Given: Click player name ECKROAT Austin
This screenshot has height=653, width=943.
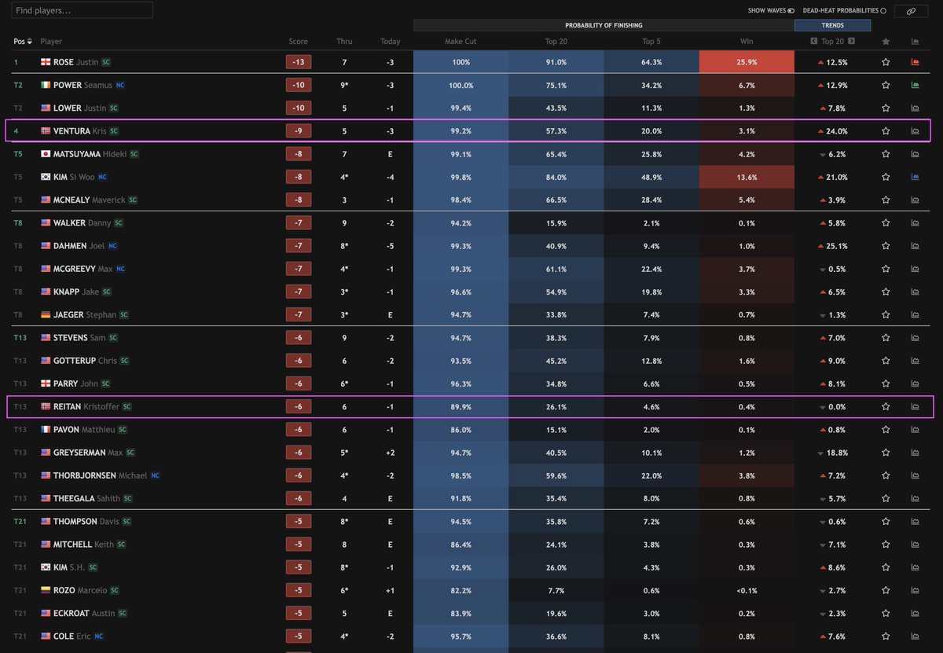Looking at the screenshot, I should click(x=84, y=613).
